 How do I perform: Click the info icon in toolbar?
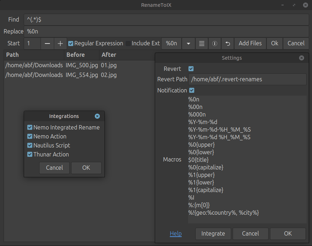pos(215,44)
